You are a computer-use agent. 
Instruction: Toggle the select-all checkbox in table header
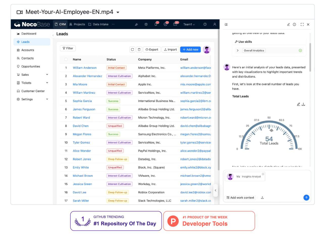(66, 59)
